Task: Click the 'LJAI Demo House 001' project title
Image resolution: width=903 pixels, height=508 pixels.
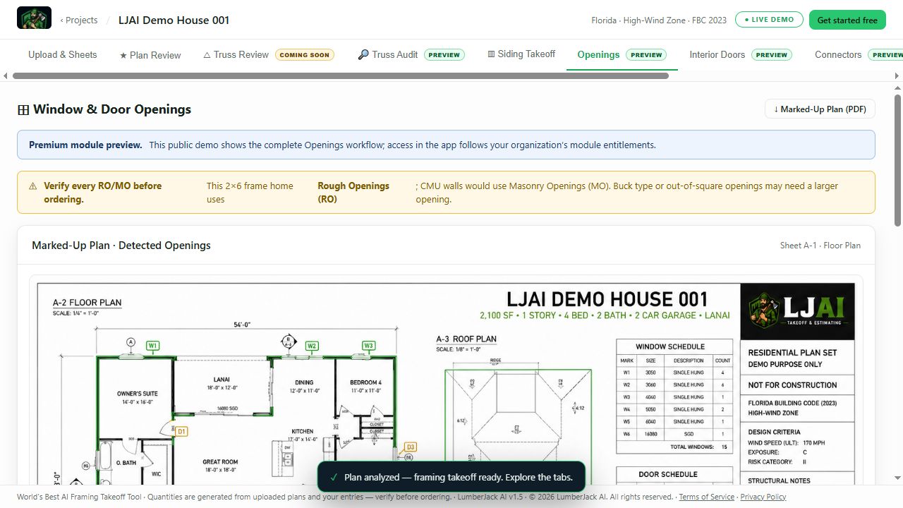Action: coord(174,20)
